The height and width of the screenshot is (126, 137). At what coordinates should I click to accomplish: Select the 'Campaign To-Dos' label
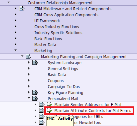pos(64,87)
